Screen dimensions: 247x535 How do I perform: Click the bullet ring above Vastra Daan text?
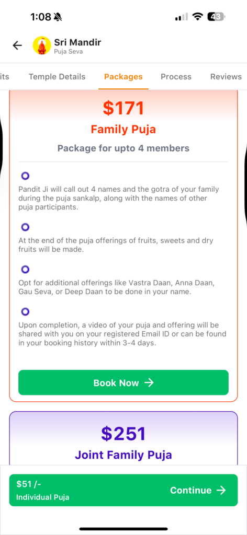[25, 270]
